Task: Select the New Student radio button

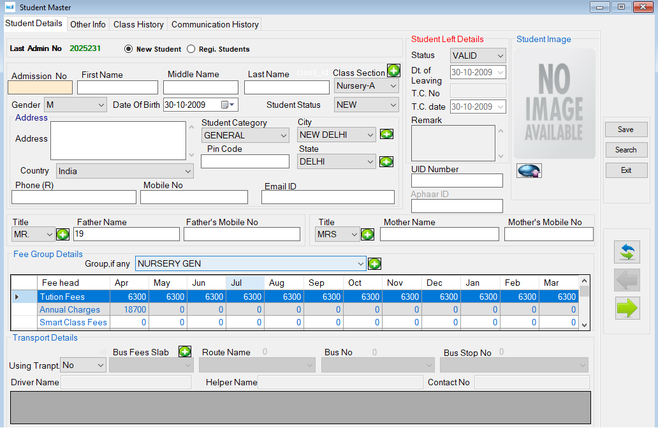Action: 128,49
